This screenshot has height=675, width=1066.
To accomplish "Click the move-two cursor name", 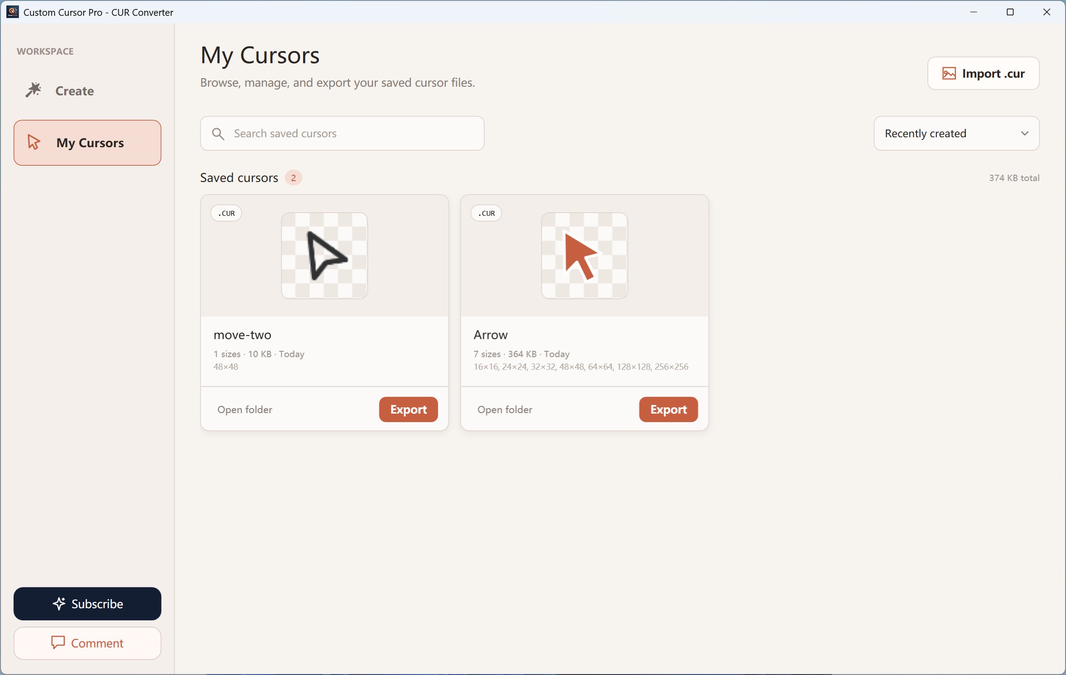I will tap(243, 335).
